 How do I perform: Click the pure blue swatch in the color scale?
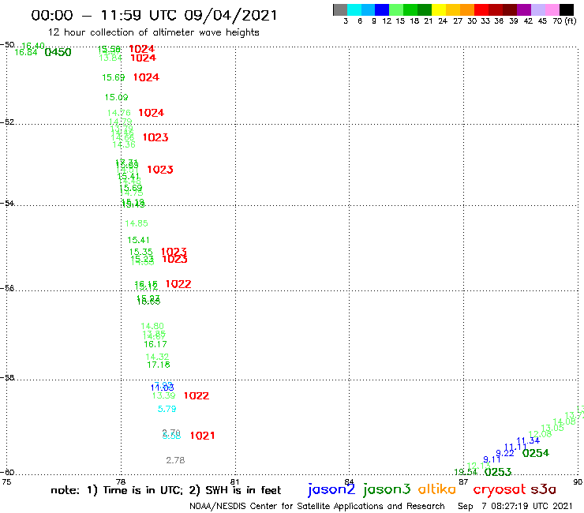pyautogui.click(x=383, y=9)
